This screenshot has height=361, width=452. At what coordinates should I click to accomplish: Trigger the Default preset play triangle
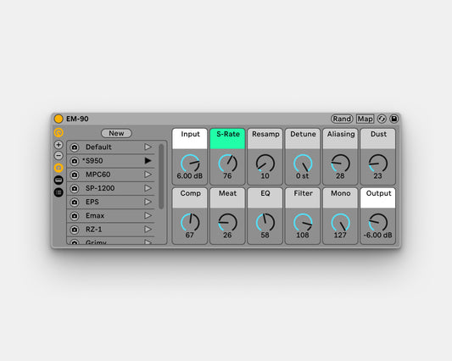click(x=148, y=147)
